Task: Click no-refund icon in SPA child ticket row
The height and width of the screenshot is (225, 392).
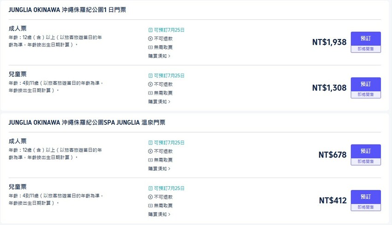Action: pyautogui.click(x=150, y=197)
